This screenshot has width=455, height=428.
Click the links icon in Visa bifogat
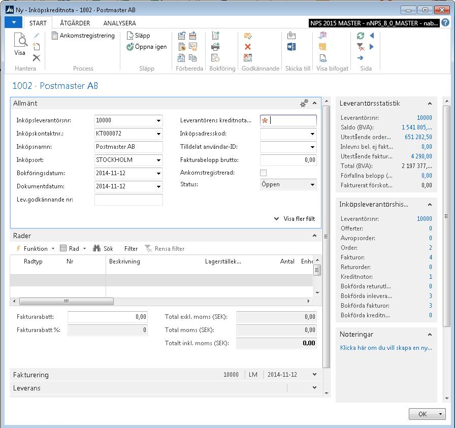point(322,58)
